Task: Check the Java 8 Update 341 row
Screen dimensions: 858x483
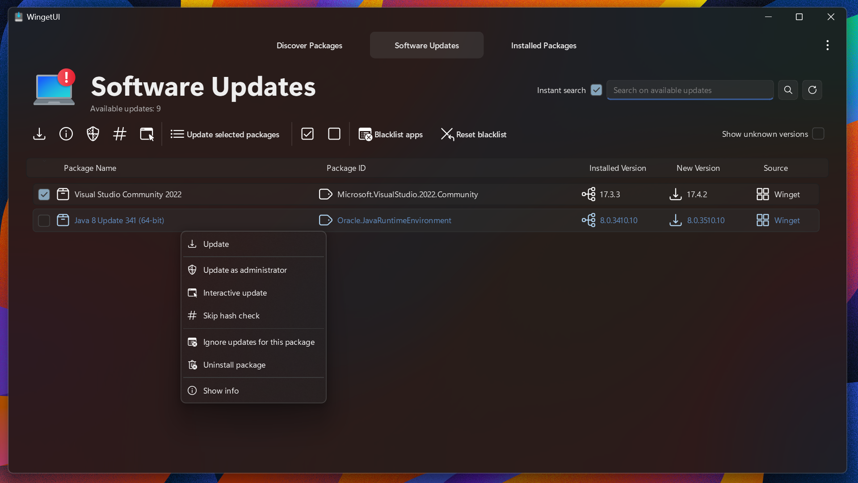Action: pyautogui.click(x=43, y=220)
